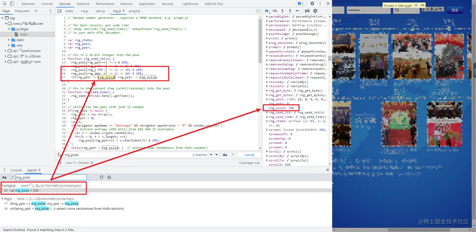Switch to the Filesystem navigator tab
Screen dimensions: 476x232
click(x=22, y=11)
